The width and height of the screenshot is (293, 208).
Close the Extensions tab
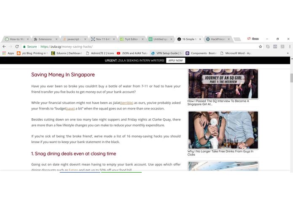pyautogui.click(x=56, y=39)
